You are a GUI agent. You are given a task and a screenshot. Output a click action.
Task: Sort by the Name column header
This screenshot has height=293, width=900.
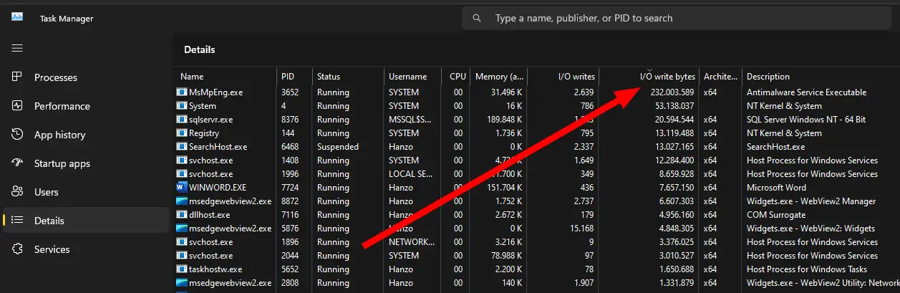(226, 77)
